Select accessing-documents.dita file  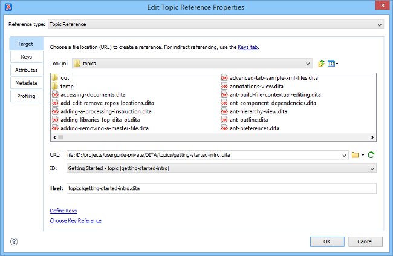click(93, 95)
